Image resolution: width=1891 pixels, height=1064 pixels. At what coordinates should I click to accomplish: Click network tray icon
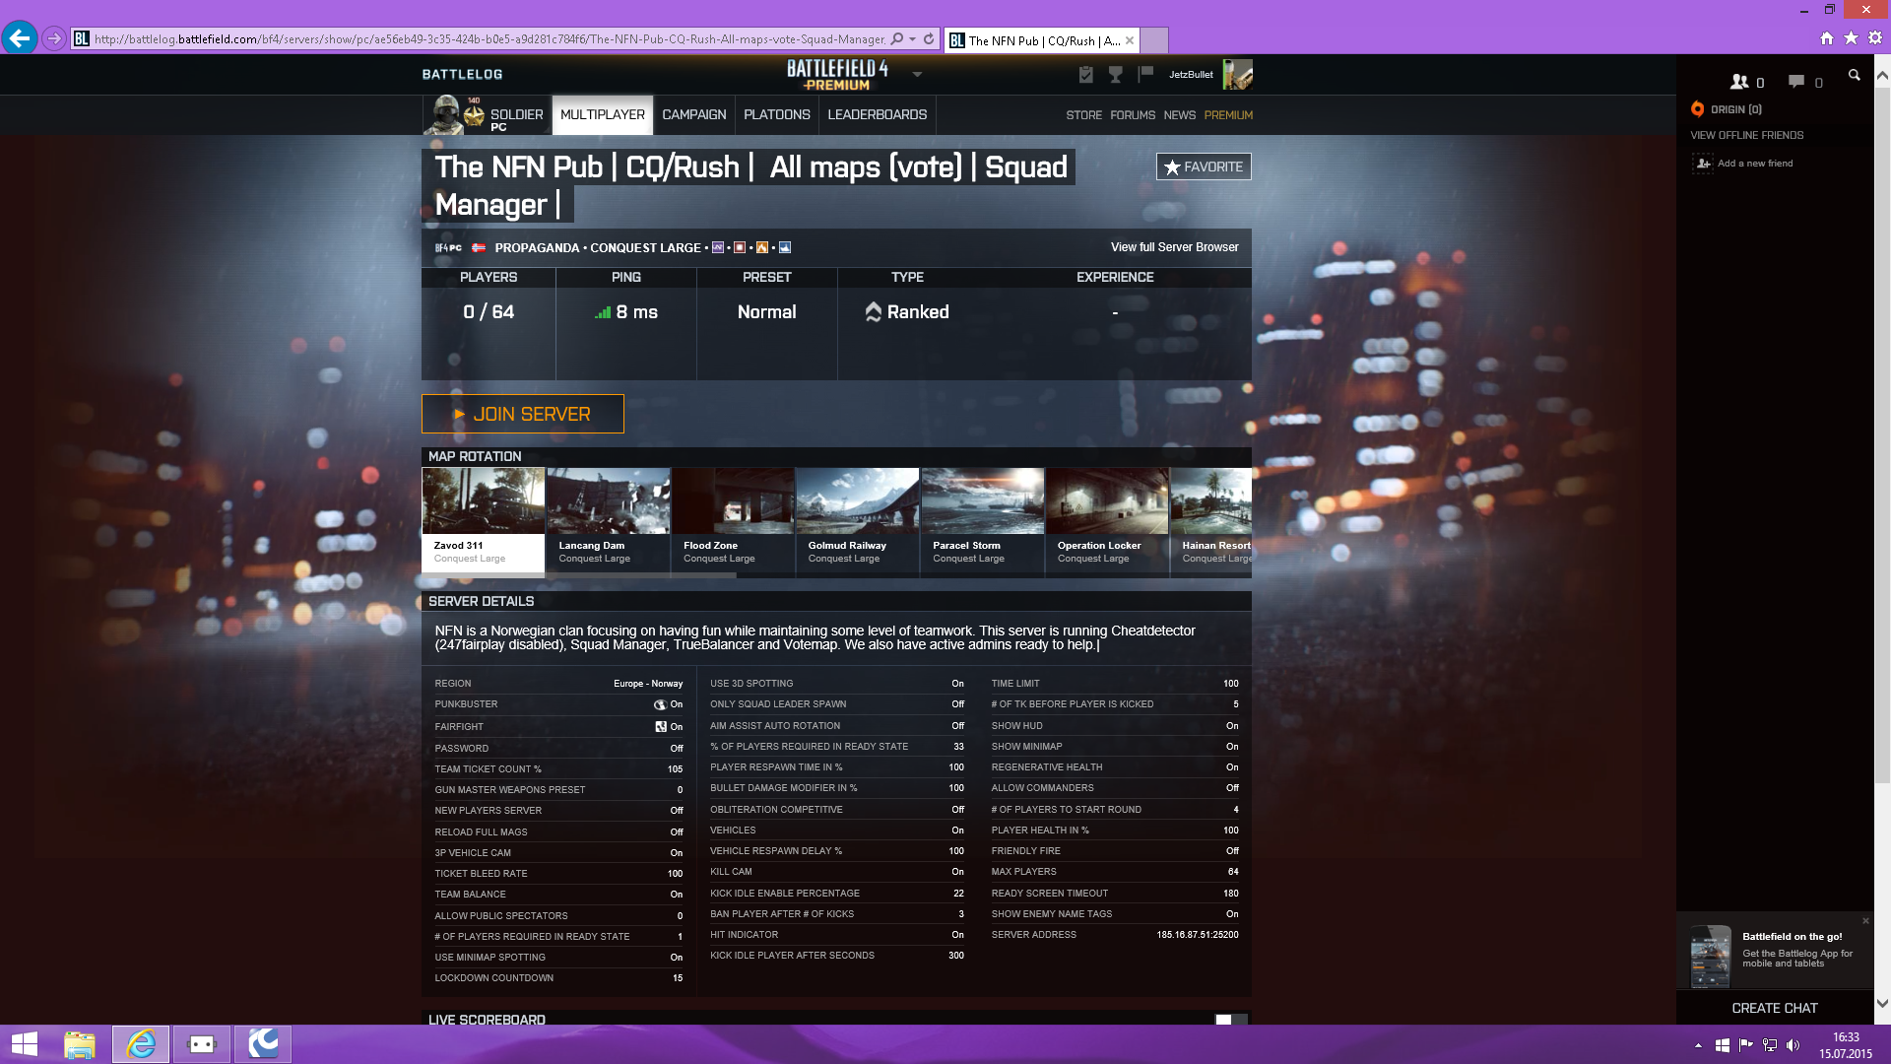tap(1769, 1045)
